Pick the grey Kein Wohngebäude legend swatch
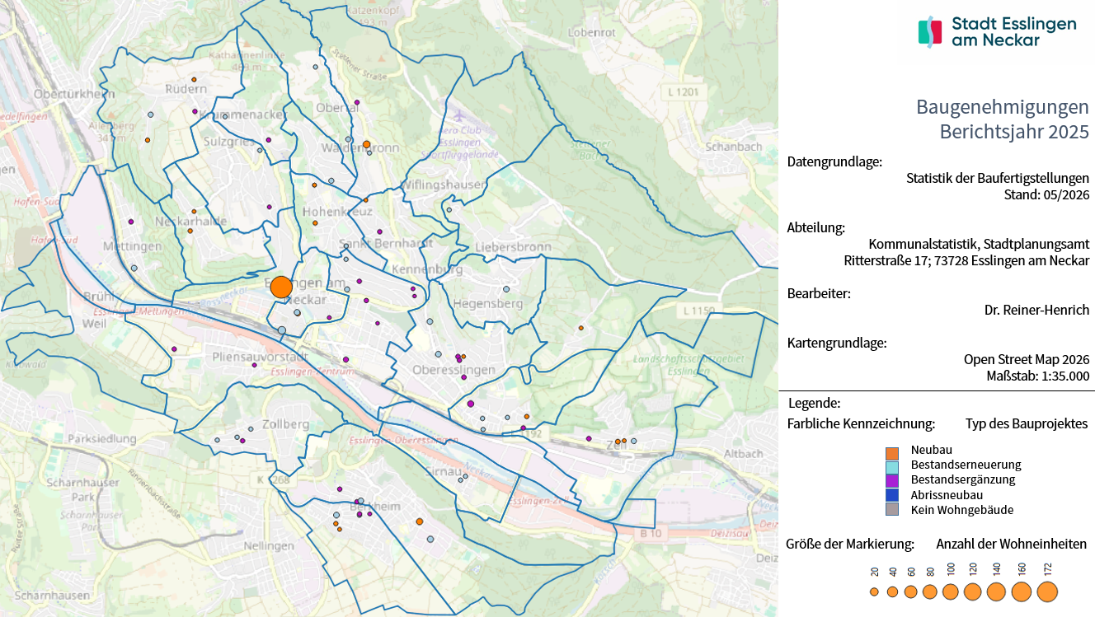 [891, 510]
